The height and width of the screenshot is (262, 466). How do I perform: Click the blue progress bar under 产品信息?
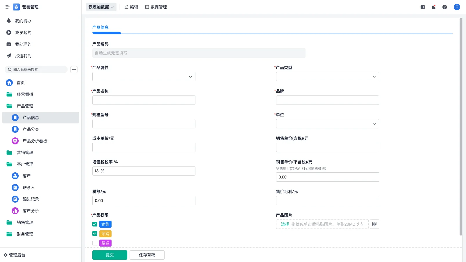106,33
